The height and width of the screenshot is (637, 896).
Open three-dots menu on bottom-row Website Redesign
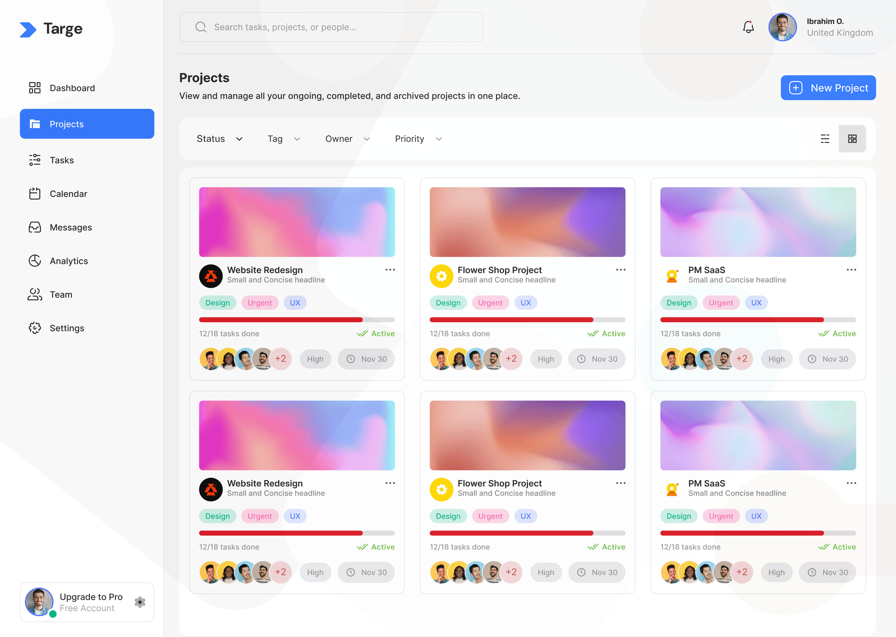390,483
